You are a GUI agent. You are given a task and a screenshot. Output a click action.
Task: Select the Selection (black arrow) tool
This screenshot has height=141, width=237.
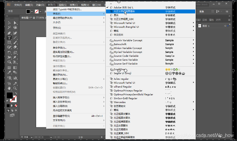(9, 23)
